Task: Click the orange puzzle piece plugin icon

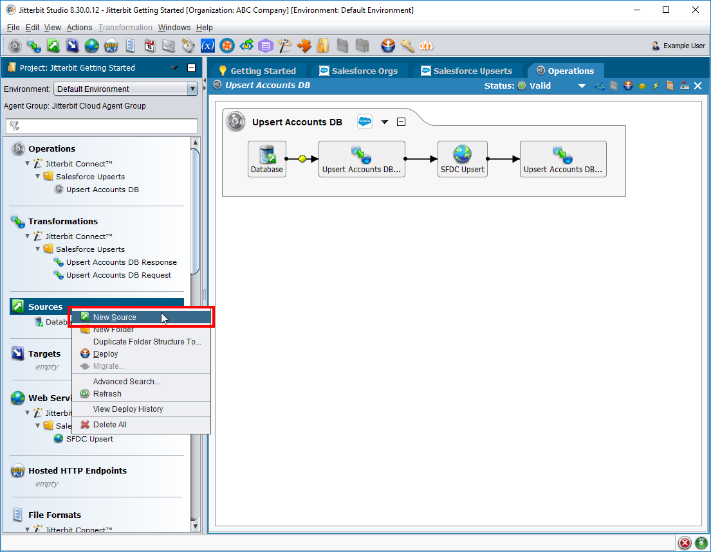Action: click(304, 46)
